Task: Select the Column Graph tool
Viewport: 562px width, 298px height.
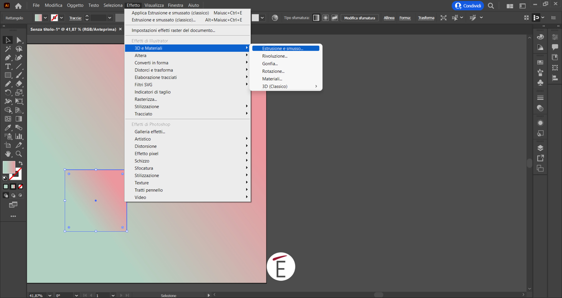Action: (19, 136)
